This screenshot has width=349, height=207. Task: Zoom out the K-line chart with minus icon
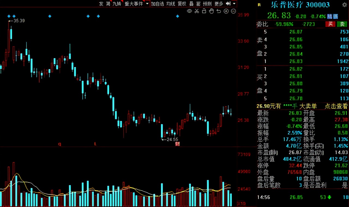pyautogui.click(x=233, y=11)
